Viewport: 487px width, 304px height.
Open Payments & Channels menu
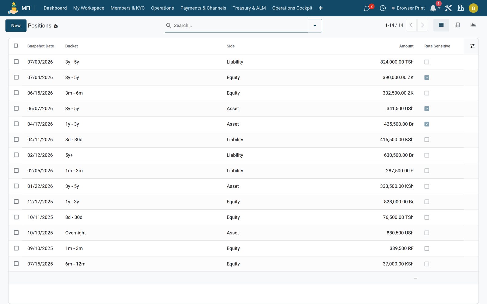tap(203, 8)
